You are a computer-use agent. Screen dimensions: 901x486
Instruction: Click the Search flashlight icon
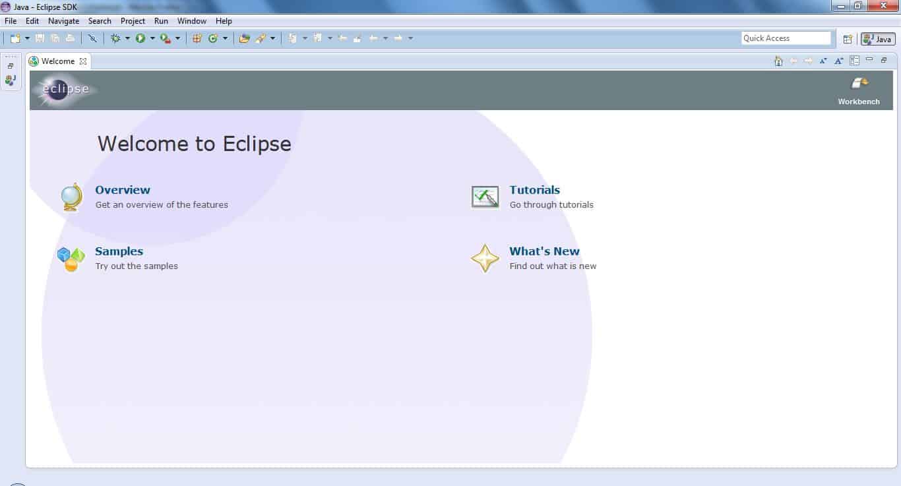[261, 38]
